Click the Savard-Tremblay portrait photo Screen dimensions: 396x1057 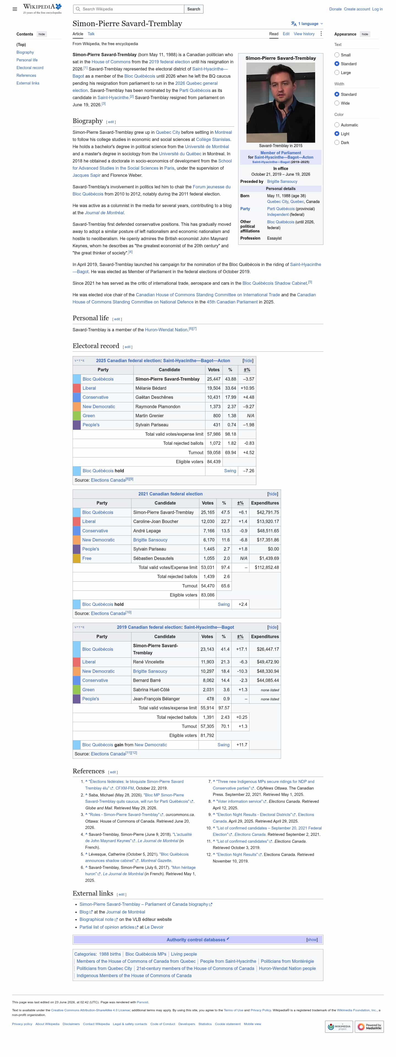(280, 102)
